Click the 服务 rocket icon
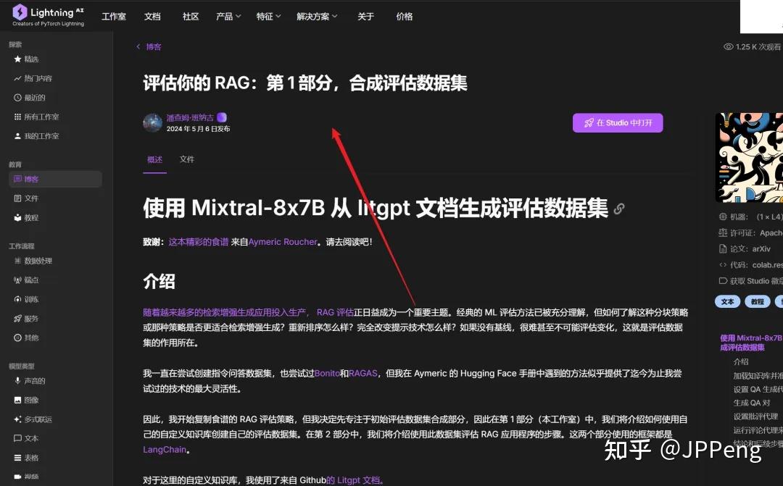This screenshot has width=783, height=486. (16, 318)
